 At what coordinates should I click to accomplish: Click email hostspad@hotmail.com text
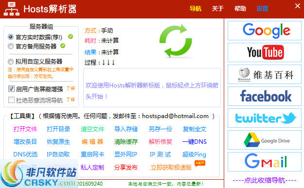point(175,116)
